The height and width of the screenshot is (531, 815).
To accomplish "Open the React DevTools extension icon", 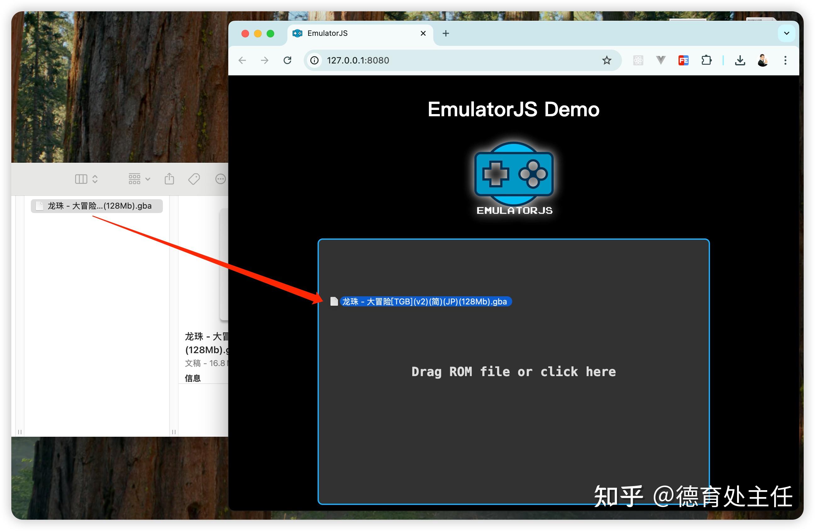I will coord(638,61).
